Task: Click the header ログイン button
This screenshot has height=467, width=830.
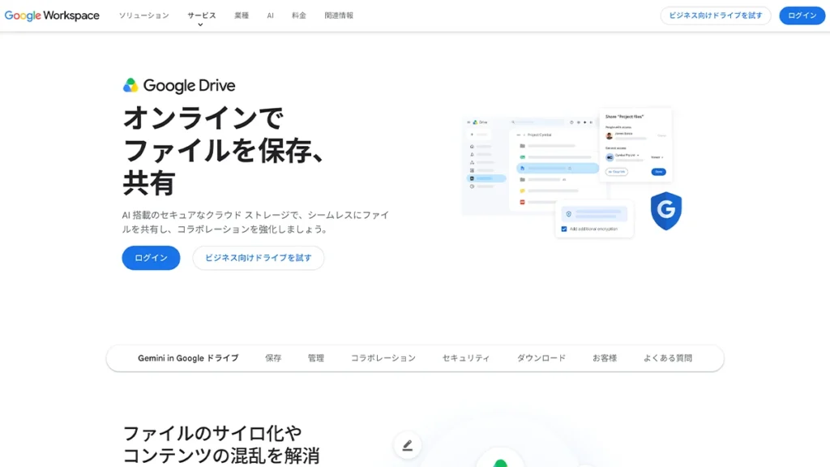Action: click(802, 15)
